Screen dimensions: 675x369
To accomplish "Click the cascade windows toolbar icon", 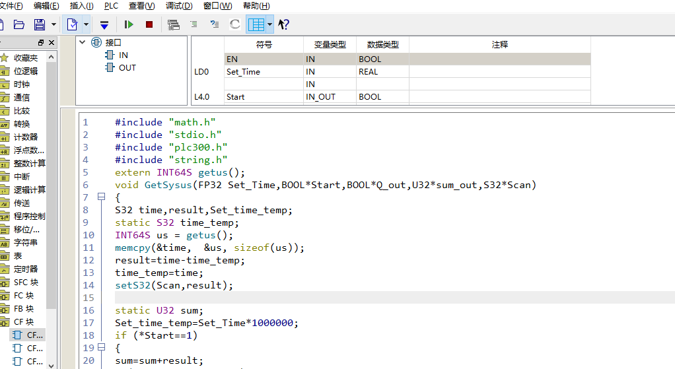I will 174,24.
